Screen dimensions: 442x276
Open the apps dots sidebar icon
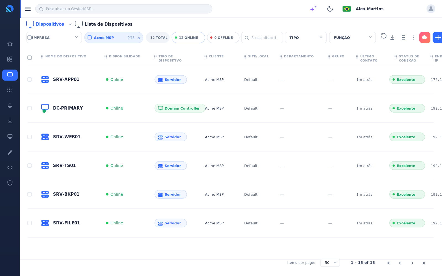tap(10, 90)
